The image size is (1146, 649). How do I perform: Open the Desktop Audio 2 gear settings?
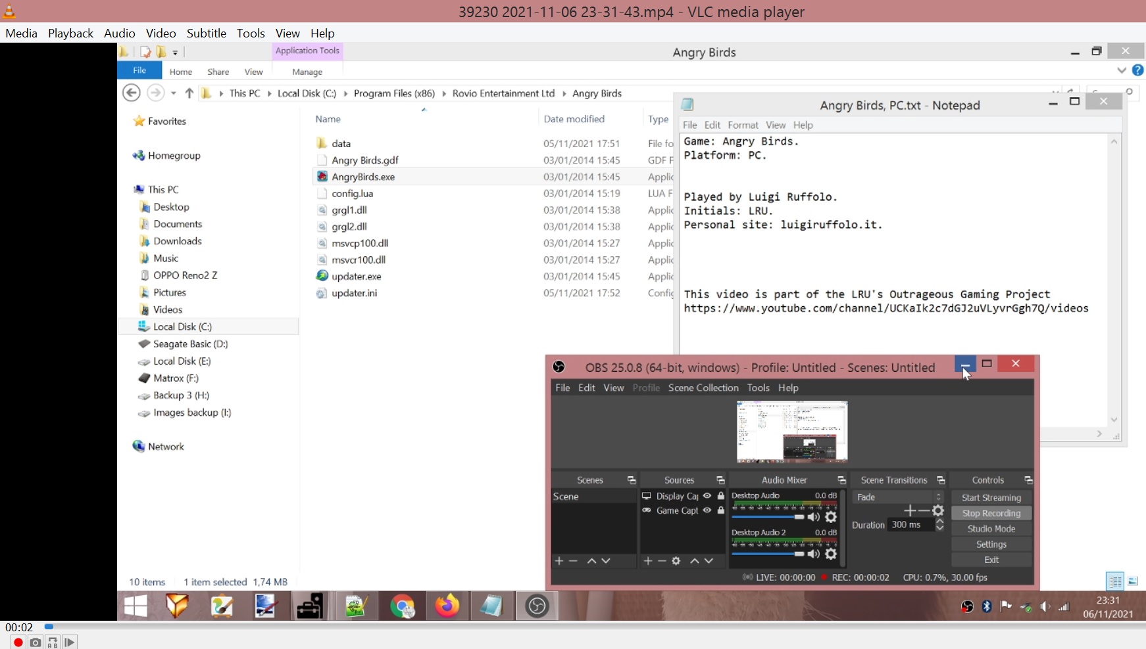coord(831,554)
